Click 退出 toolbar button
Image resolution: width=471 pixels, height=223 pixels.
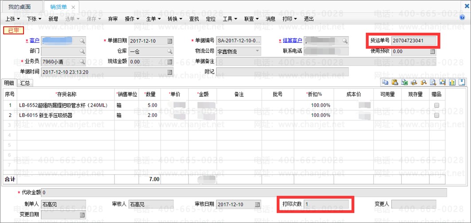point(309,19)
